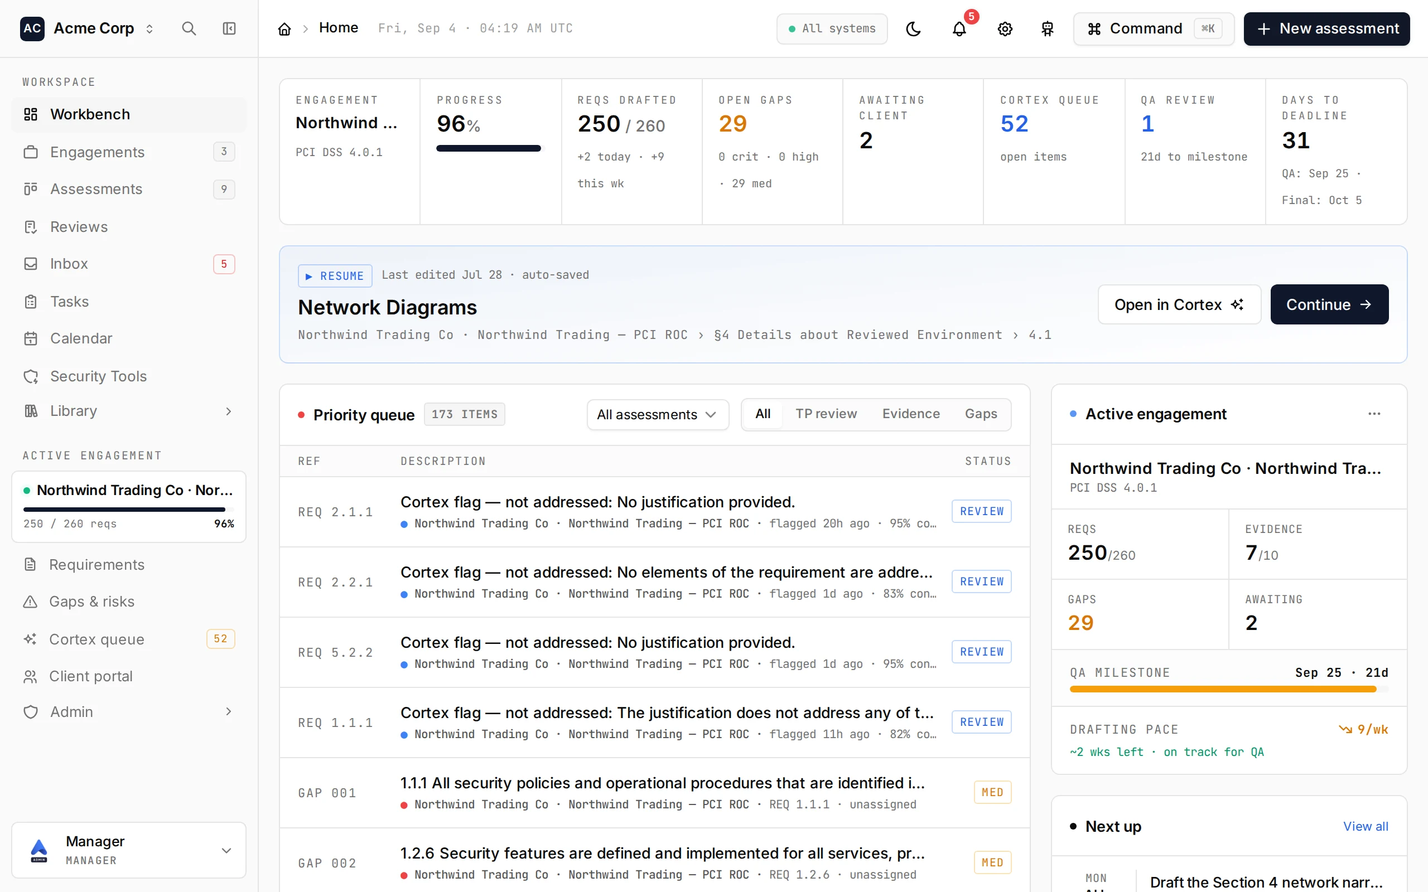The height and width of the screenshot is (892, 1428).
Task: Open the robot assistant icon
Action: 1048,29
